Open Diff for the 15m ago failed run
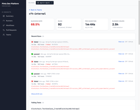This screenshot has width=140, height=110. click(x=126, y=42)
